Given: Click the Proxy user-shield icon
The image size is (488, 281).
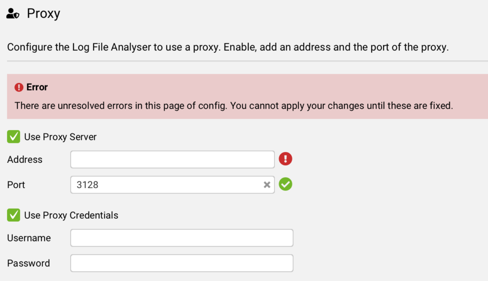Looking at the screenshot, I should pos(13,14).
